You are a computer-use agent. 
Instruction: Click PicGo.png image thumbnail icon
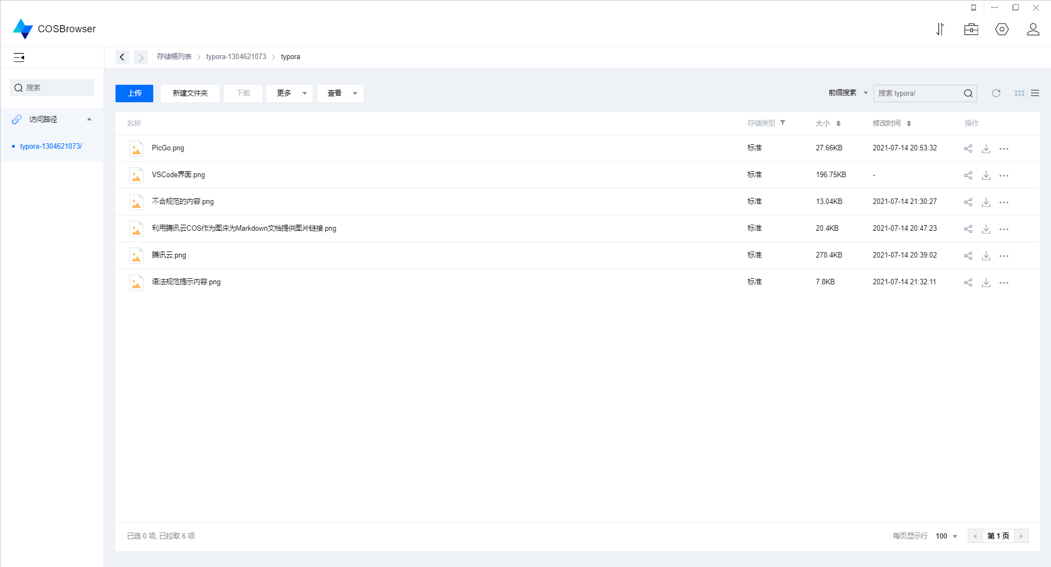[x=136, y=148]
